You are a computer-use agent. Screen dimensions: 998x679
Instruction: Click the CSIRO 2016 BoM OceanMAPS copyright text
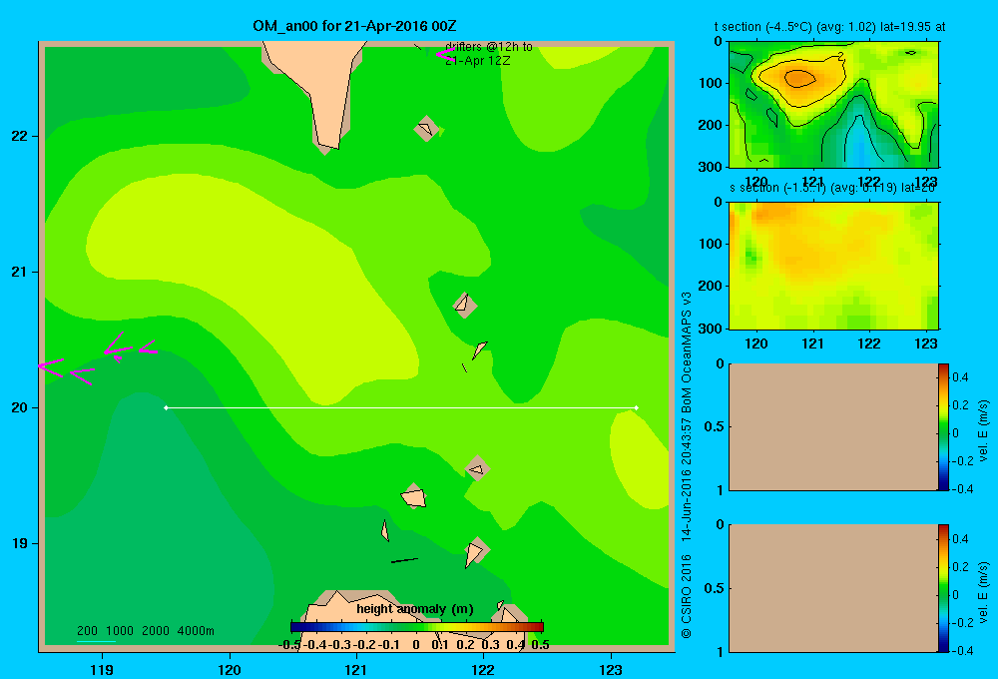pyautogui.click(x=687, y=465)
